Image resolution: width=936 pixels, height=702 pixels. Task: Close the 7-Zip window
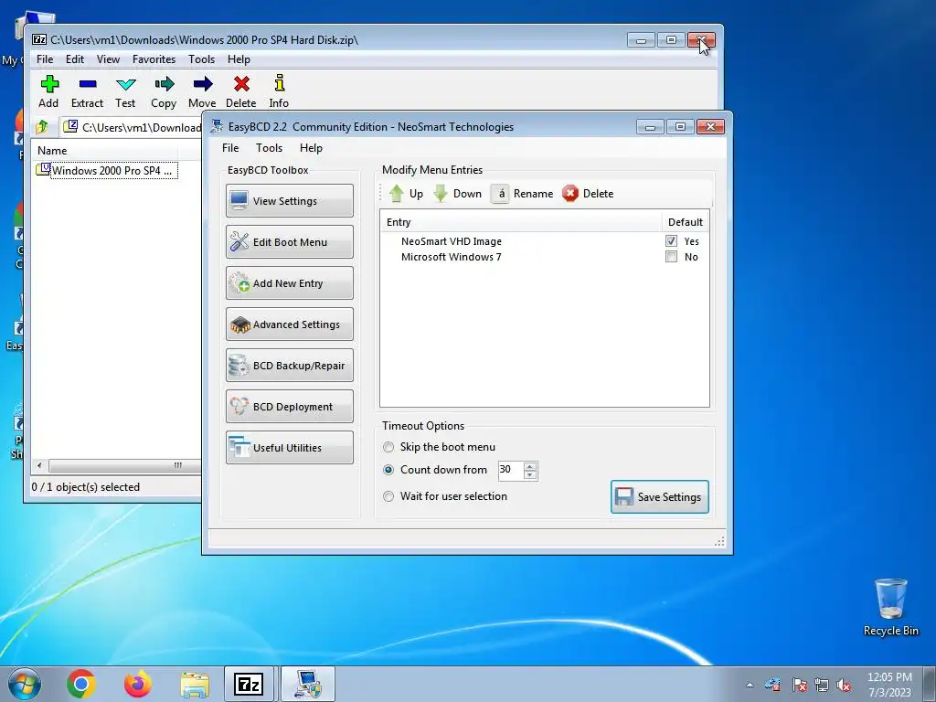click(701, 40)
